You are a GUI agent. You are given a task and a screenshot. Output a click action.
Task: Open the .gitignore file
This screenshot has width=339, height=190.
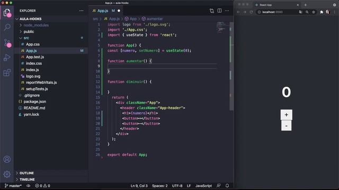click(x=51, y=95)
